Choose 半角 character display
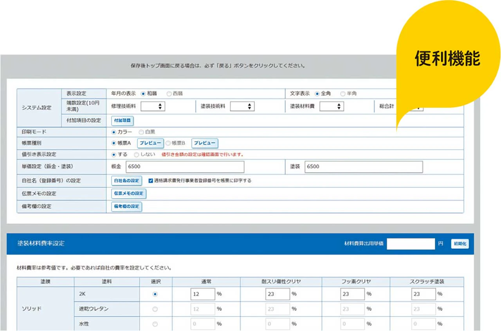Screen dimensions: 501x331 (x=343, y=94)
